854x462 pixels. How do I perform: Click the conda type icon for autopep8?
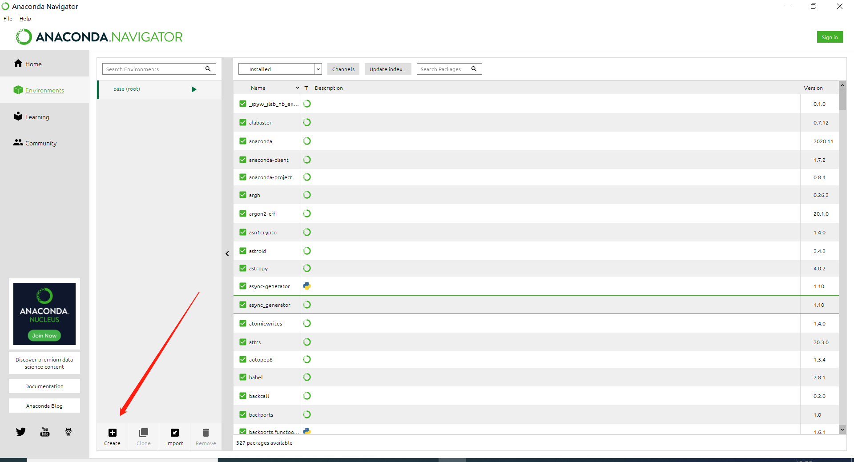tap(307, 359)
